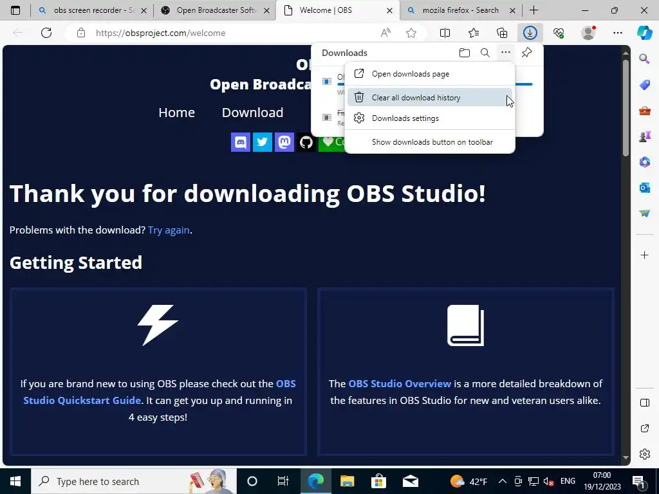Refresh the page with reload icon
Image resolution: width=659 pixels, height=494 pixels.
click(x=46, y=33)
